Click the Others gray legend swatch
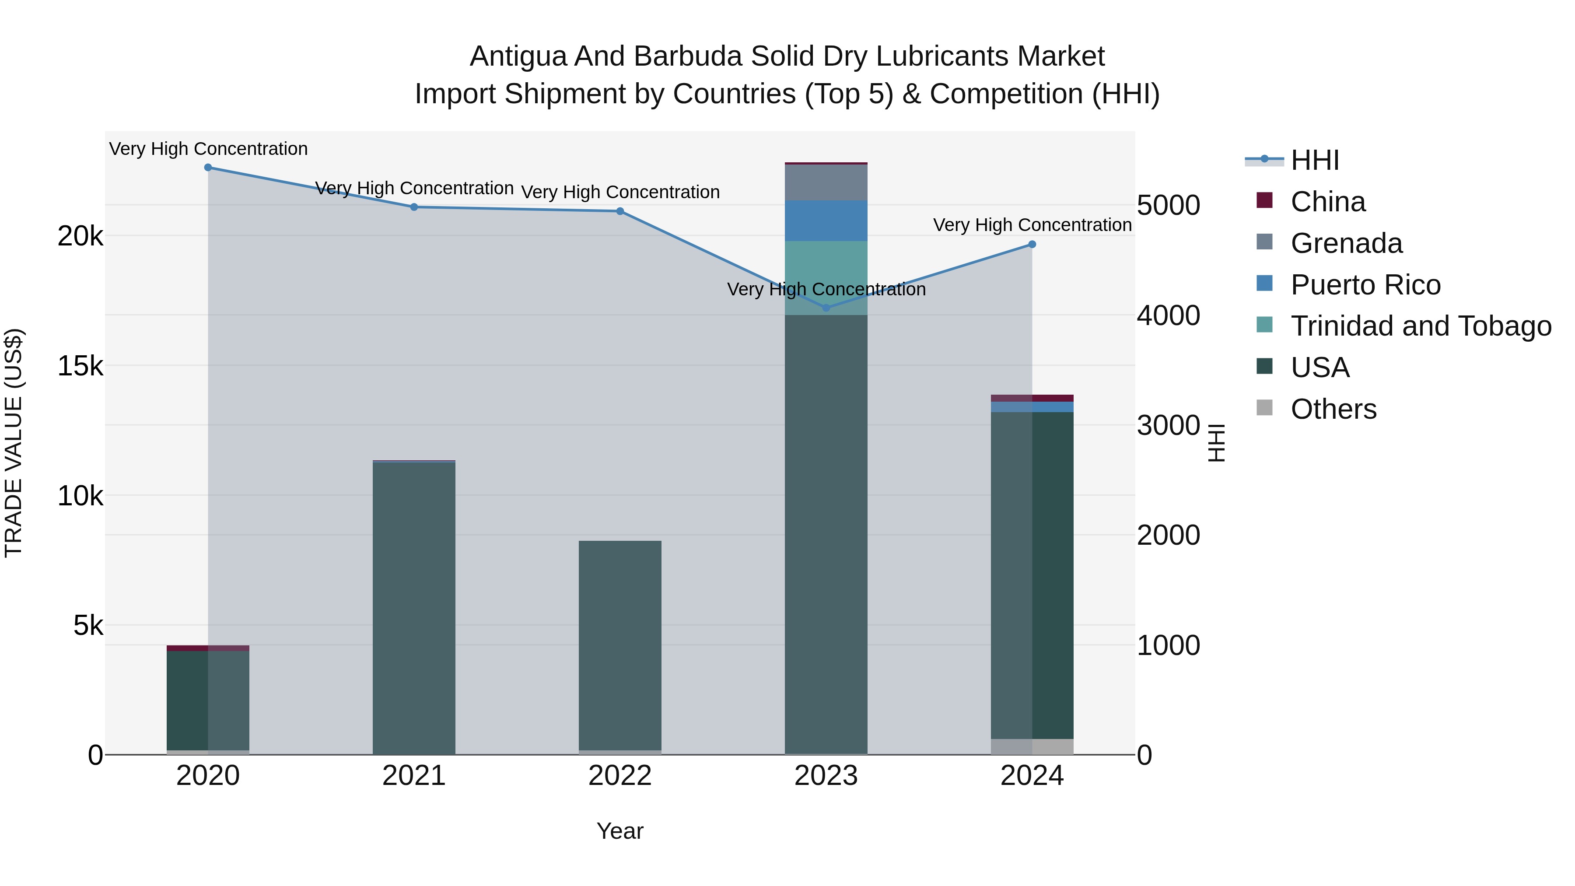 pyautogui.click(x=1264, y=407)
